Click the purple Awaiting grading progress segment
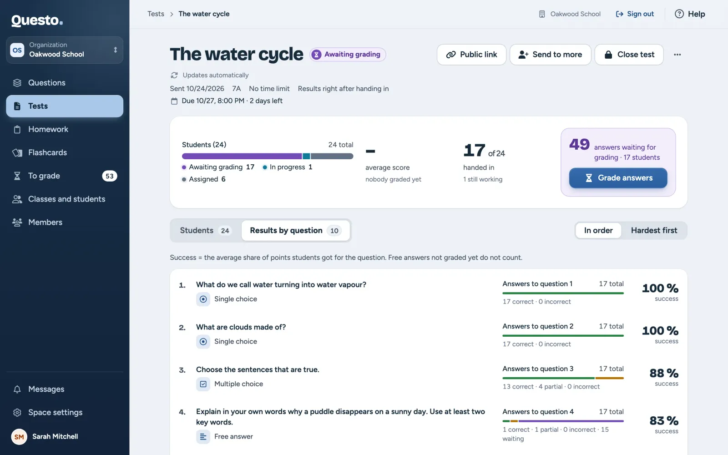Screen dimensions: 728x455 tap(242, 156)
